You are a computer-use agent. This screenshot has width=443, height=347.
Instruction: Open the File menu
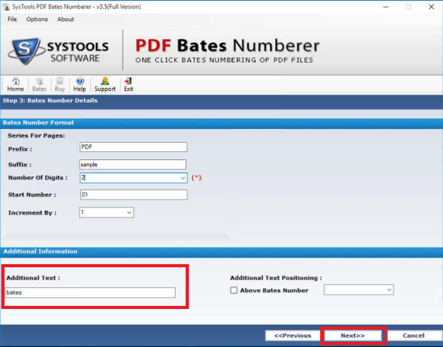point(12,19)
